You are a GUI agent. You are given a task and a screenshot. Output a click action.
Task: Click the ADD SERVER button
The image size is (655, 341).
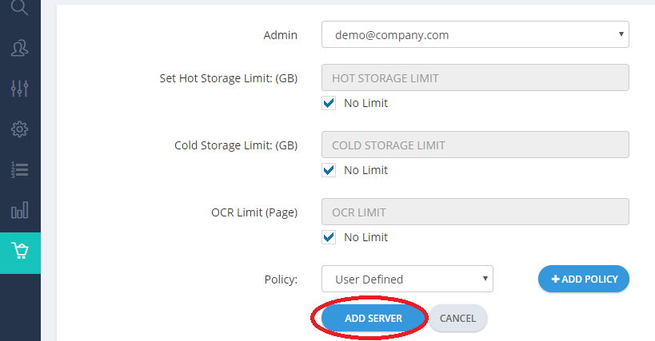pyautogui.click(x=373, y=318)
